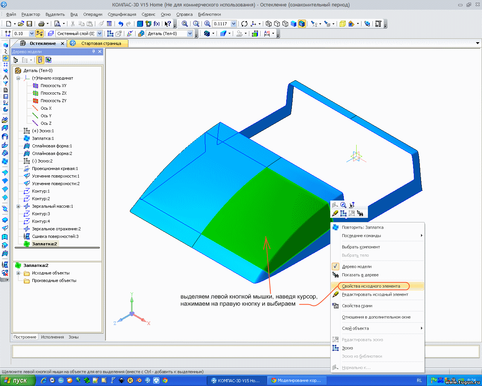This screenshot has width=482, height=386.
Task: Click the measure compass icon in left sidebar
Action: tap(5, 77)
